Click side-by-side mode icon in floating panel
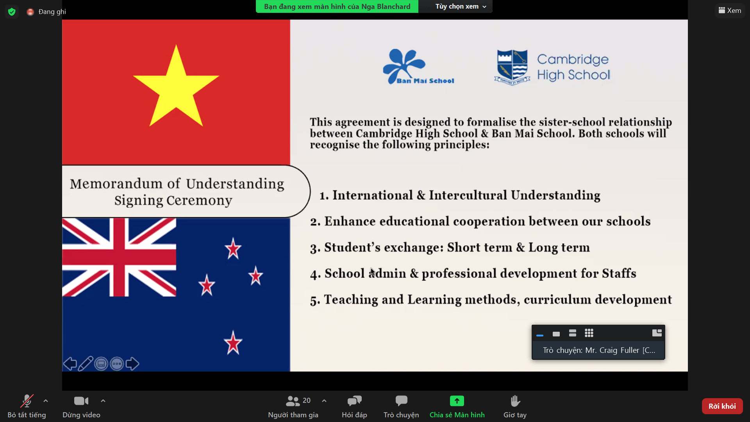The image size is (750, 422). click(x=657, y=333)
